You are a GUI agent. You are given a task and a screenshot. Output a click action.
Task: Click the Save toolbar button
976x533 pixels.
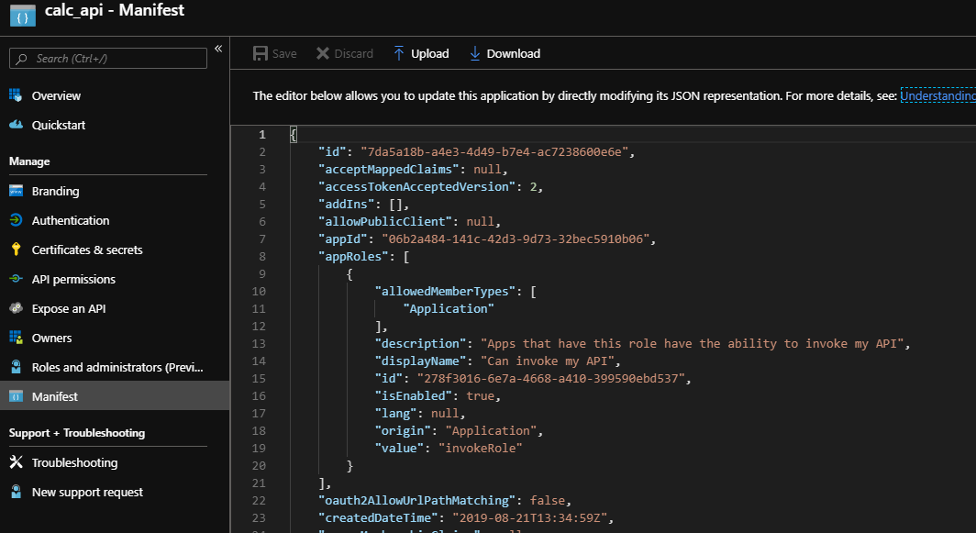click(x=275, y=53)
